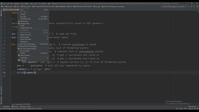
Task: Open the Terminal tool window tab
Action: (15, 107)
